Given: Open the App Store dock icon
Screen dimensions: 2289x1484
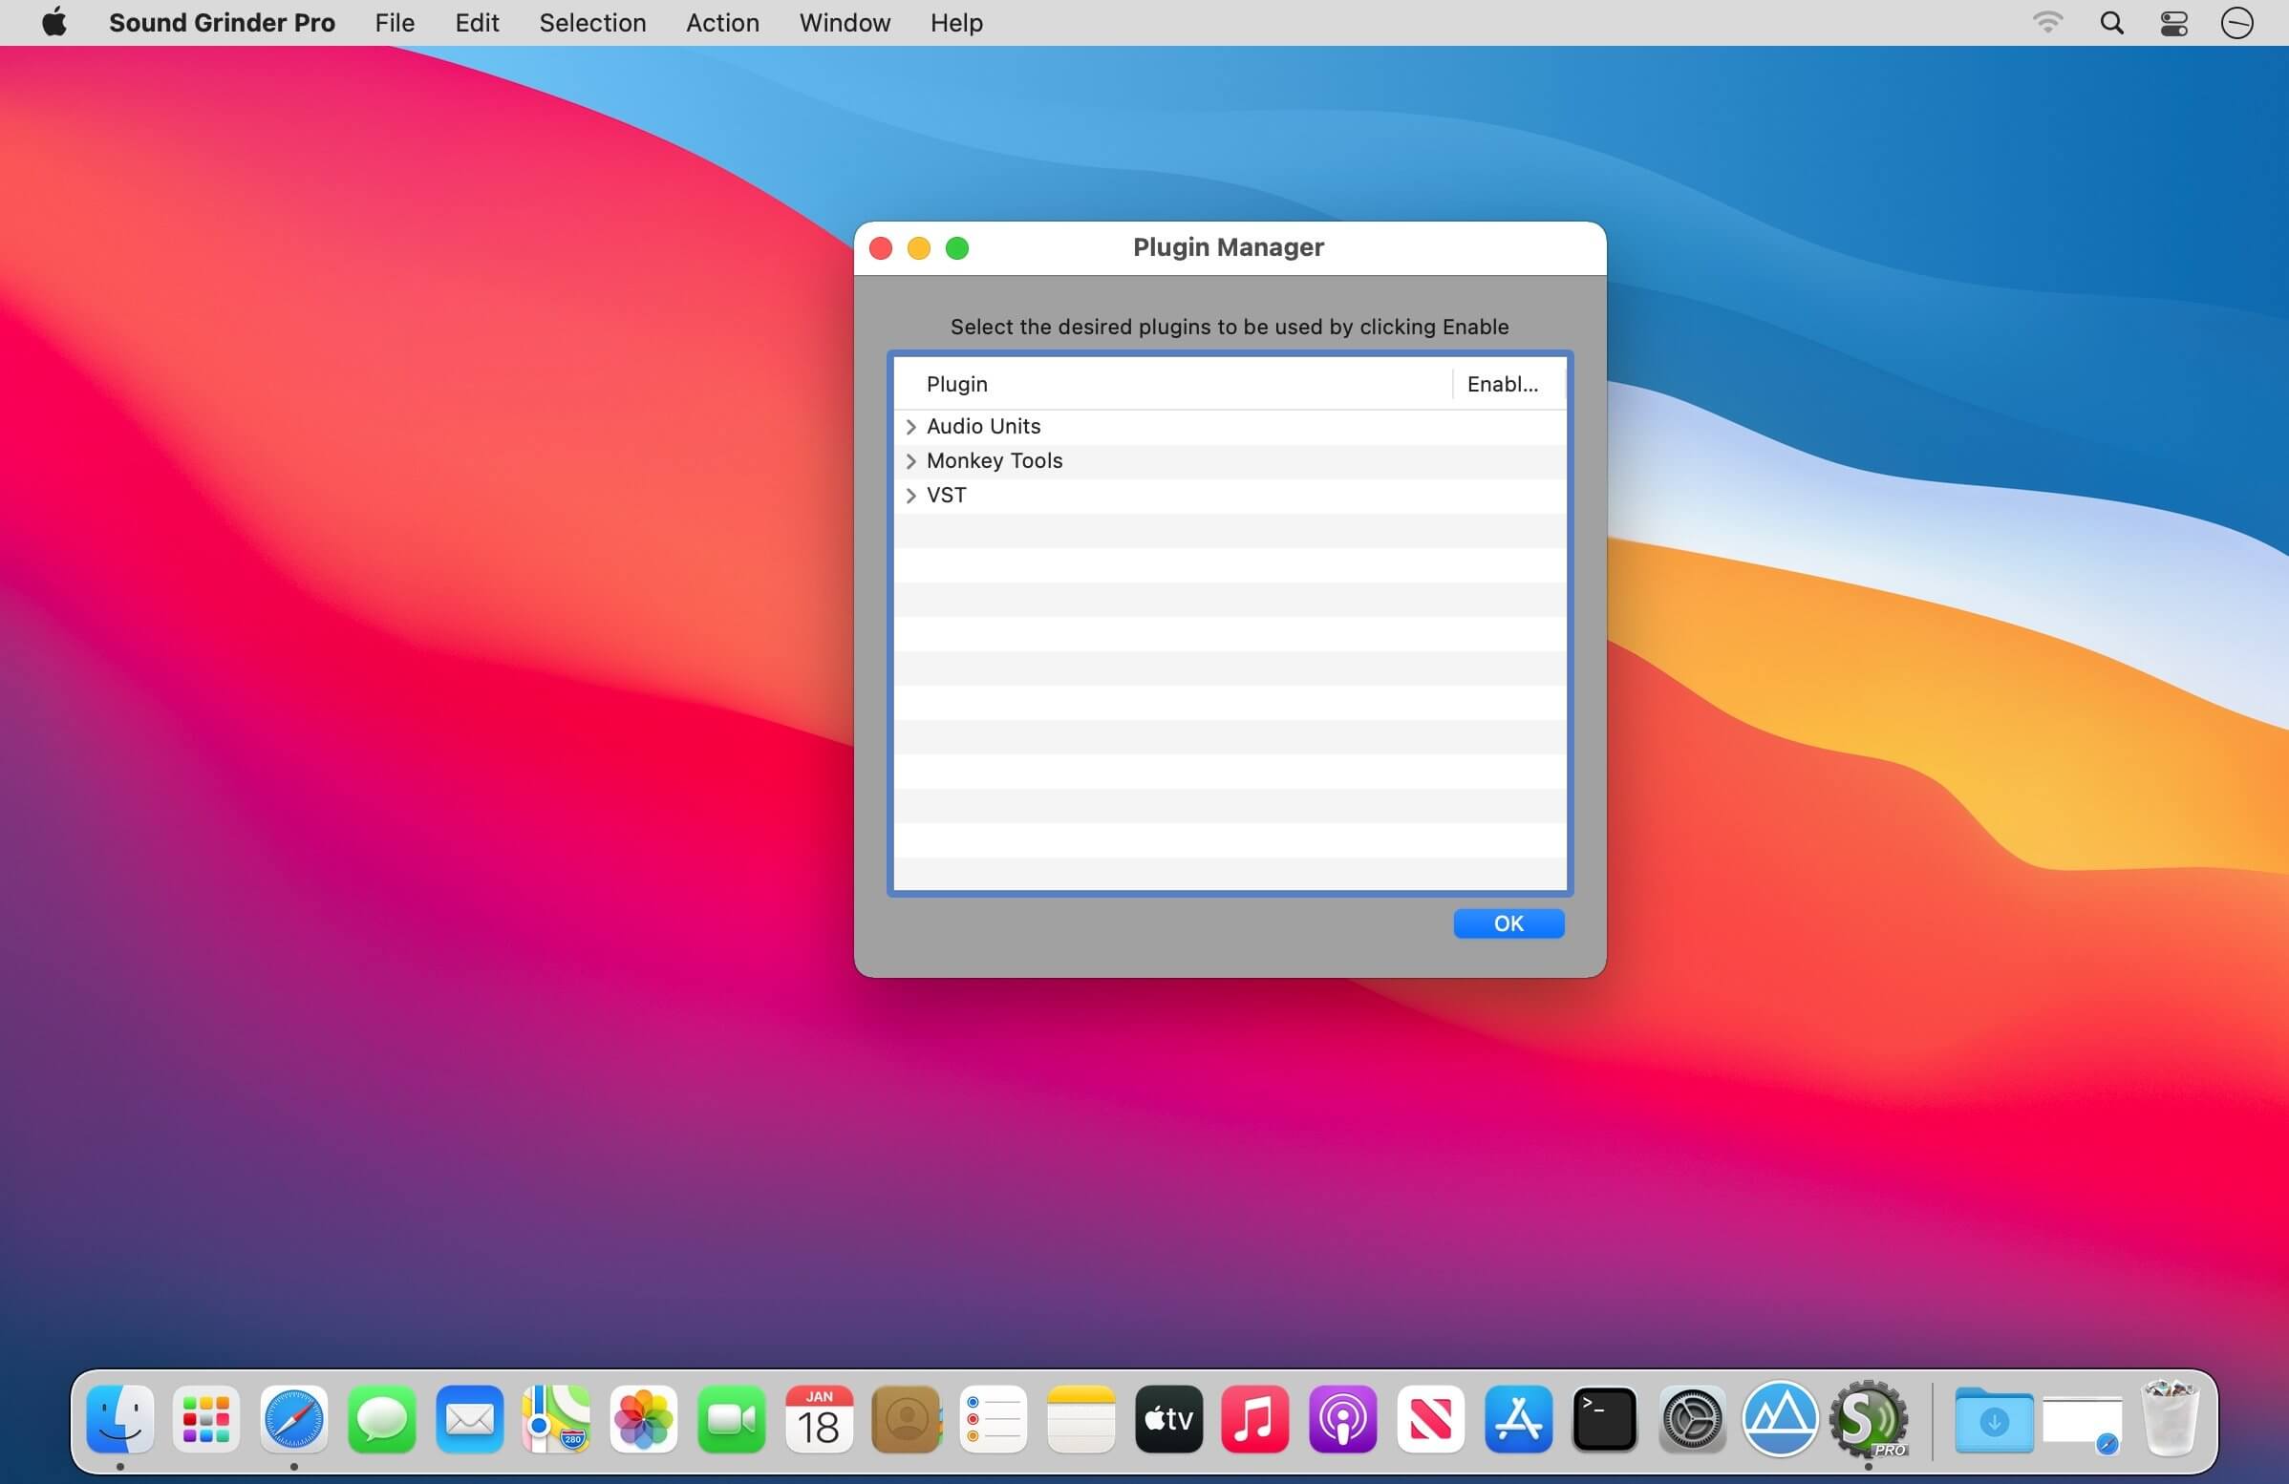Looking at the screenshot, I should pos(1517,1420).
